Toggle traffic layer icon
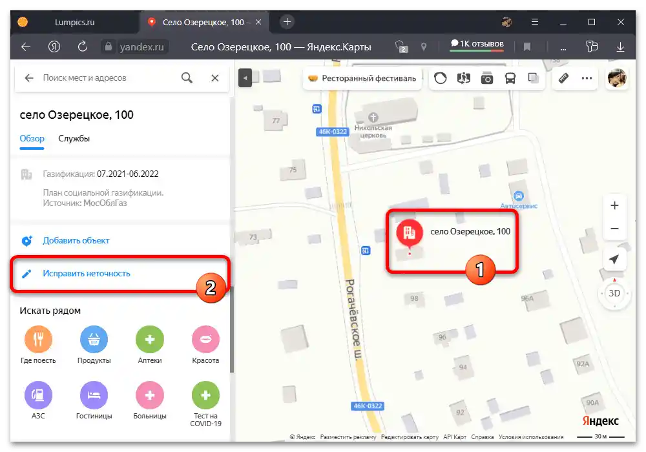 (441, 78)
